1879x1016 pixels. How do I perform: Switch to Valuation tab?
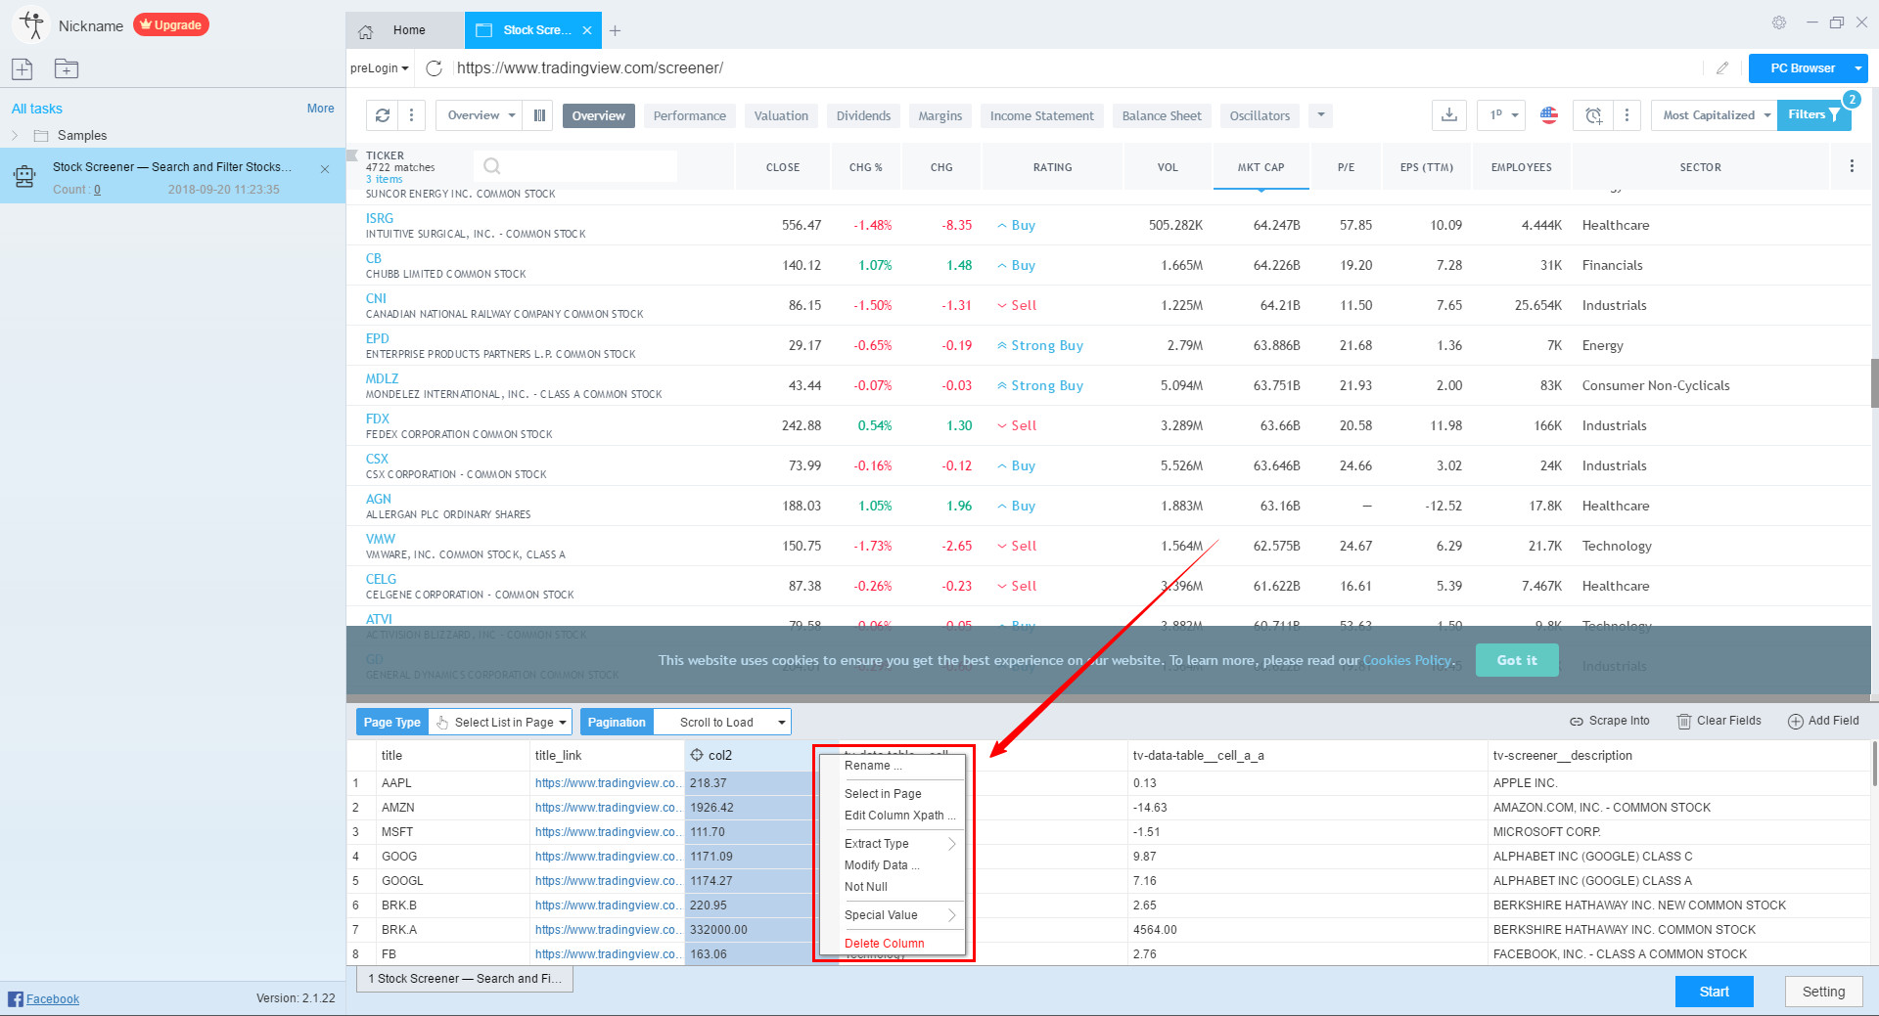click(781, 115)
